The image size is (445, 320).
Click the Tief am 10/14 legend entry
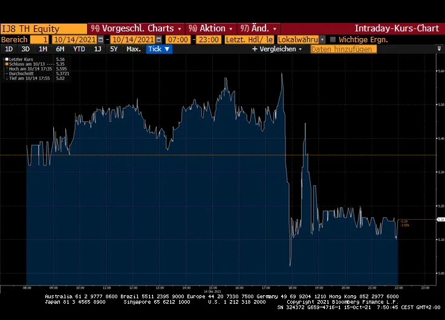click(27, 78)
